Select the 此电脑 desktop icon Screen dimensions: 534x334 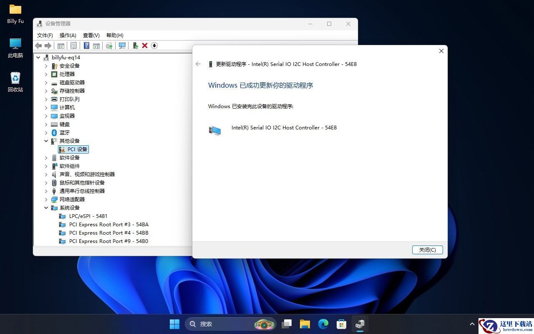point(15,48)
